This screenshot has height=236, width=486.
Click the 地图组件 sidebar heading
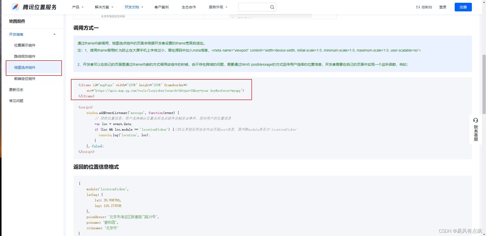[17, 21]
